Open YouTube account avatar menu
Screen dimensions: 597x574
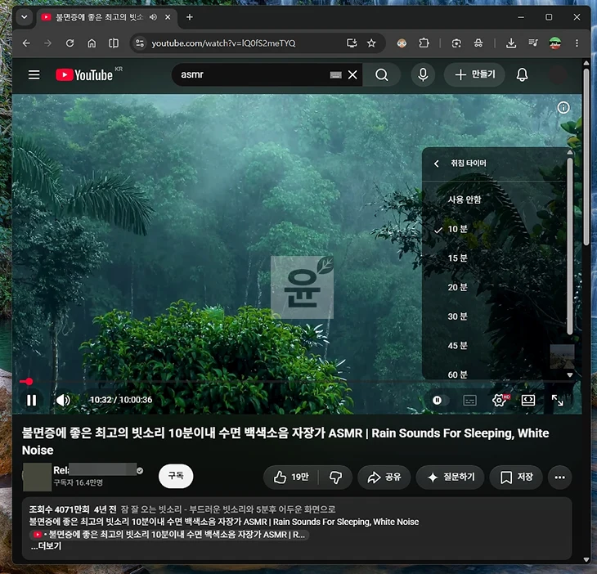(x=558, y=74)
